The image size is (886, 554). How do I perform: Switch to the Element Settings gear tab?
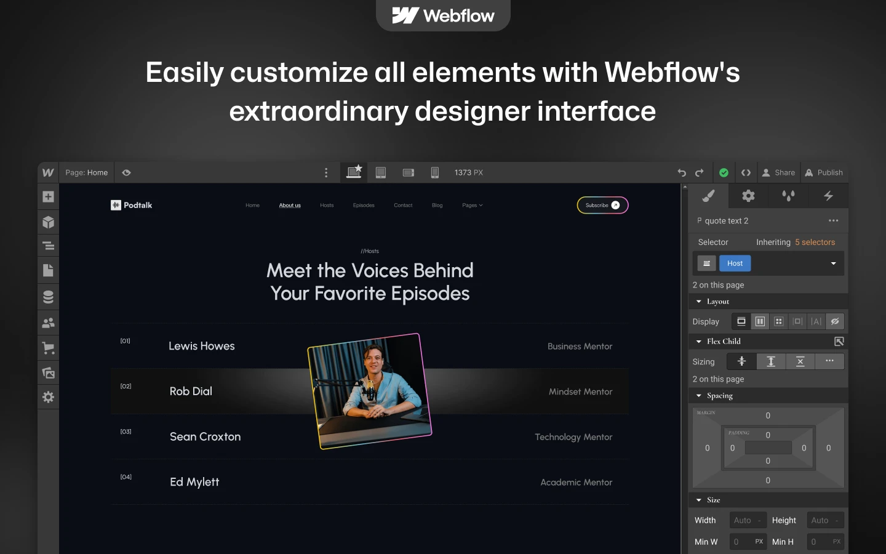748,196
